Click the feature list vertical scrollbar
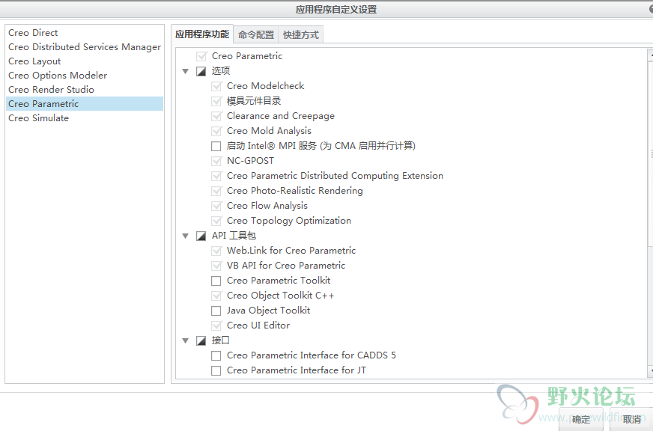This screenshot has width=653, height=431. (651, 154)
